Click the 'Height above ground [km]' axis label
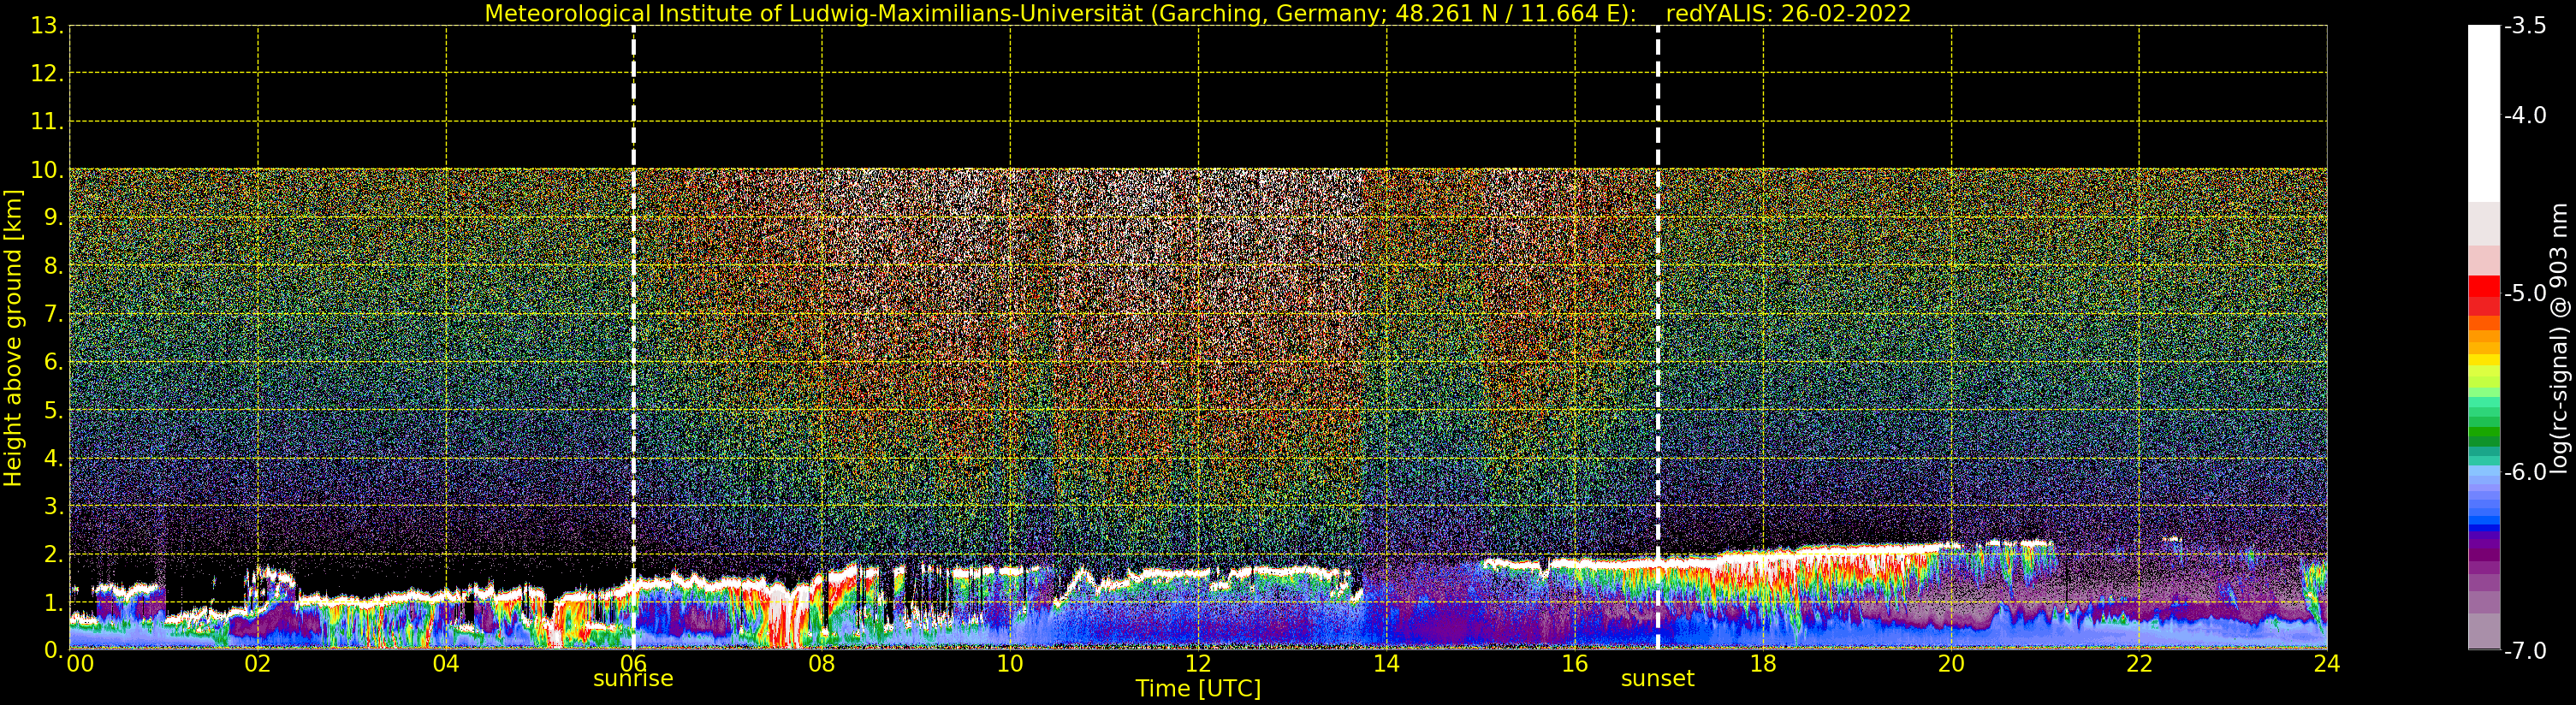The width and height of the screenshot is (2576, 705). point(13,338)
